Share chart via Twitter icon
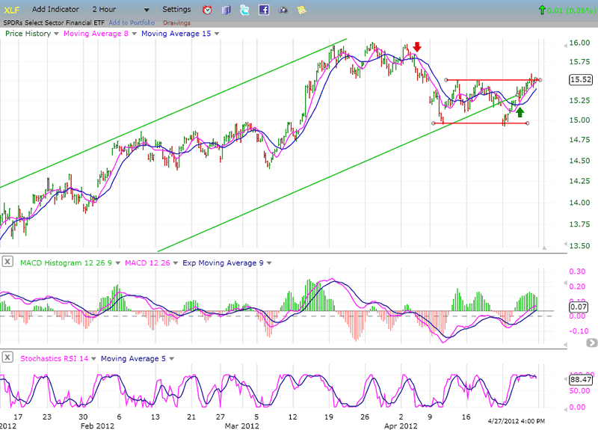Image resolution: width=598 pixels, height=430 pixels. coord(244,10)
